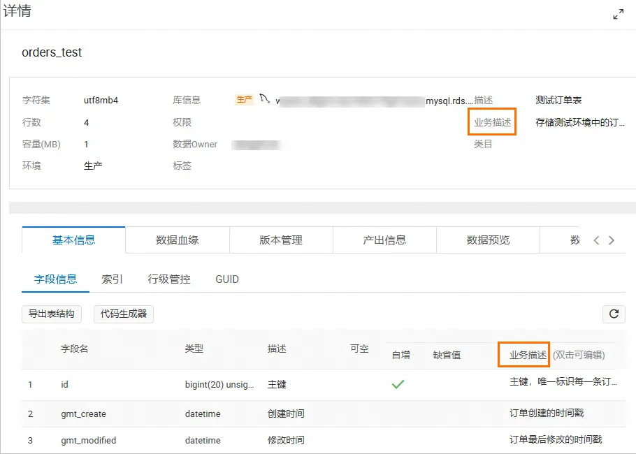Open the 数据血缘 tab
The height and width of the screenshot is (454, 636).
(x=178, y=240)
